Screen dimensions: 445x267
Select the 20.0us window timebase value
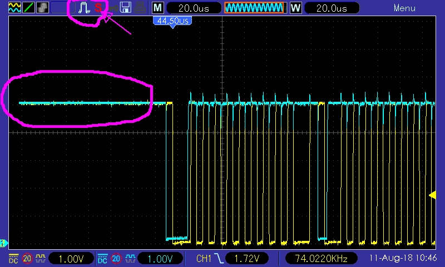[332, 8]
